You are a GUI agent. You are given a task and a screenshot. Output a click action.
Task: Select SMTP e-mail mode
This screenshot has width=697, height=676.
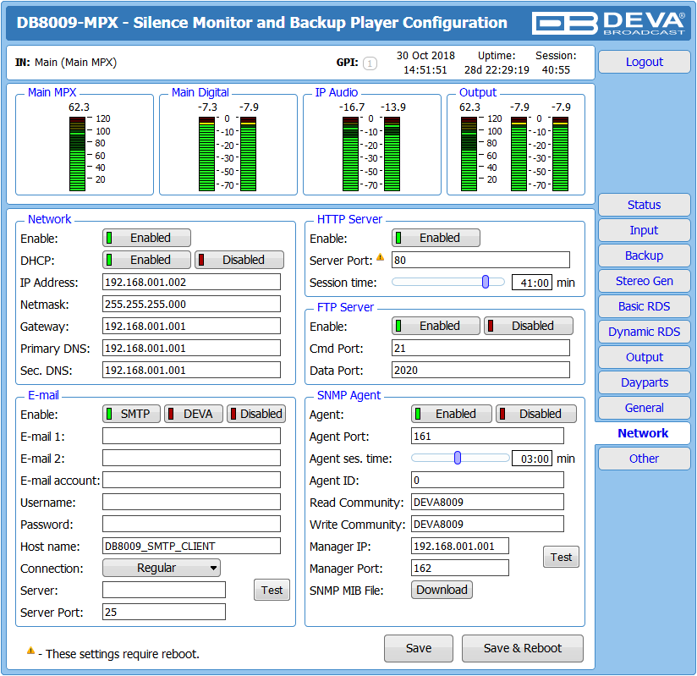(132, 414)
